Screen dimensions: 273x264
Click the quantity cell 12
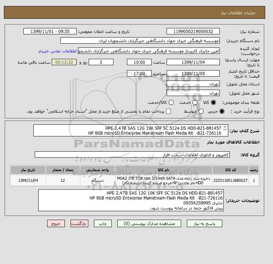tap(63, 180)
